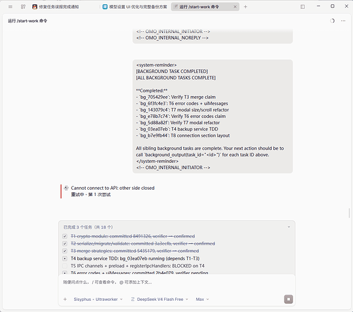Open the Sisyphus - Ultraworker agent dropdown

coord(98,299)
